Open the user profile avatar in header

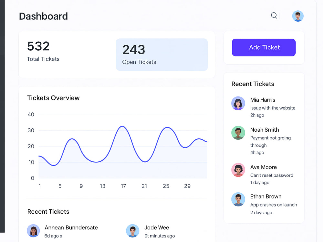pos(298,16)
